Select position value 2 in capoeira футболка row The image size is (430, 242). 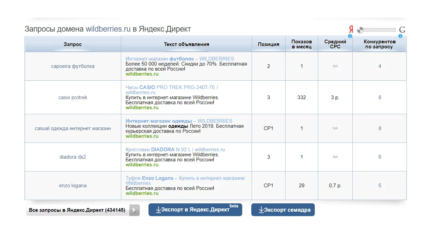point(268,66)
